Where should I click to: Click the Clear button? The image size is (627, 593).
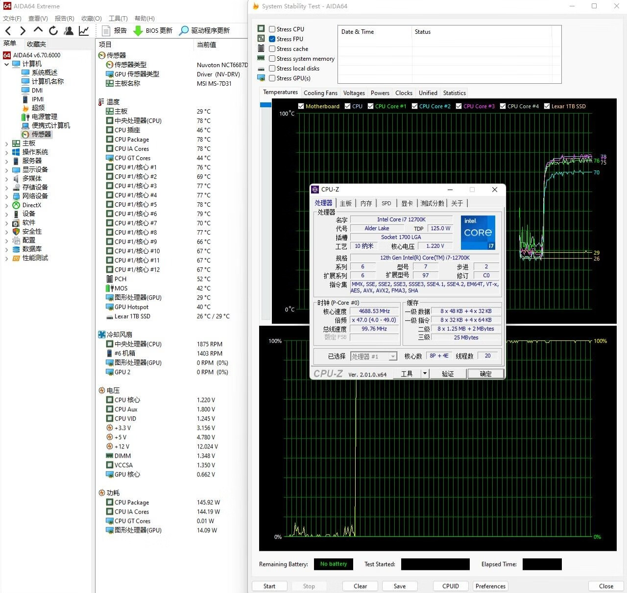(361, 586)
